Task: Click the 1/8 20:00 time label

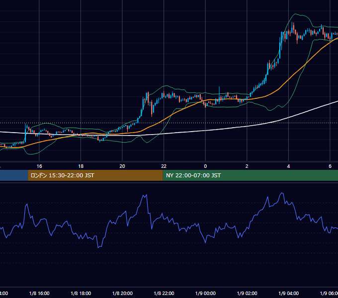Action: point(122,293)
